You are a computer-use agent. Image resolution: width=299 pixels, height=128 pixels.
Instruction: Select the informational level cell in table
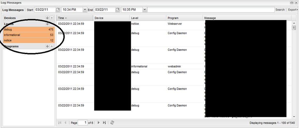[x=139, y=66]
